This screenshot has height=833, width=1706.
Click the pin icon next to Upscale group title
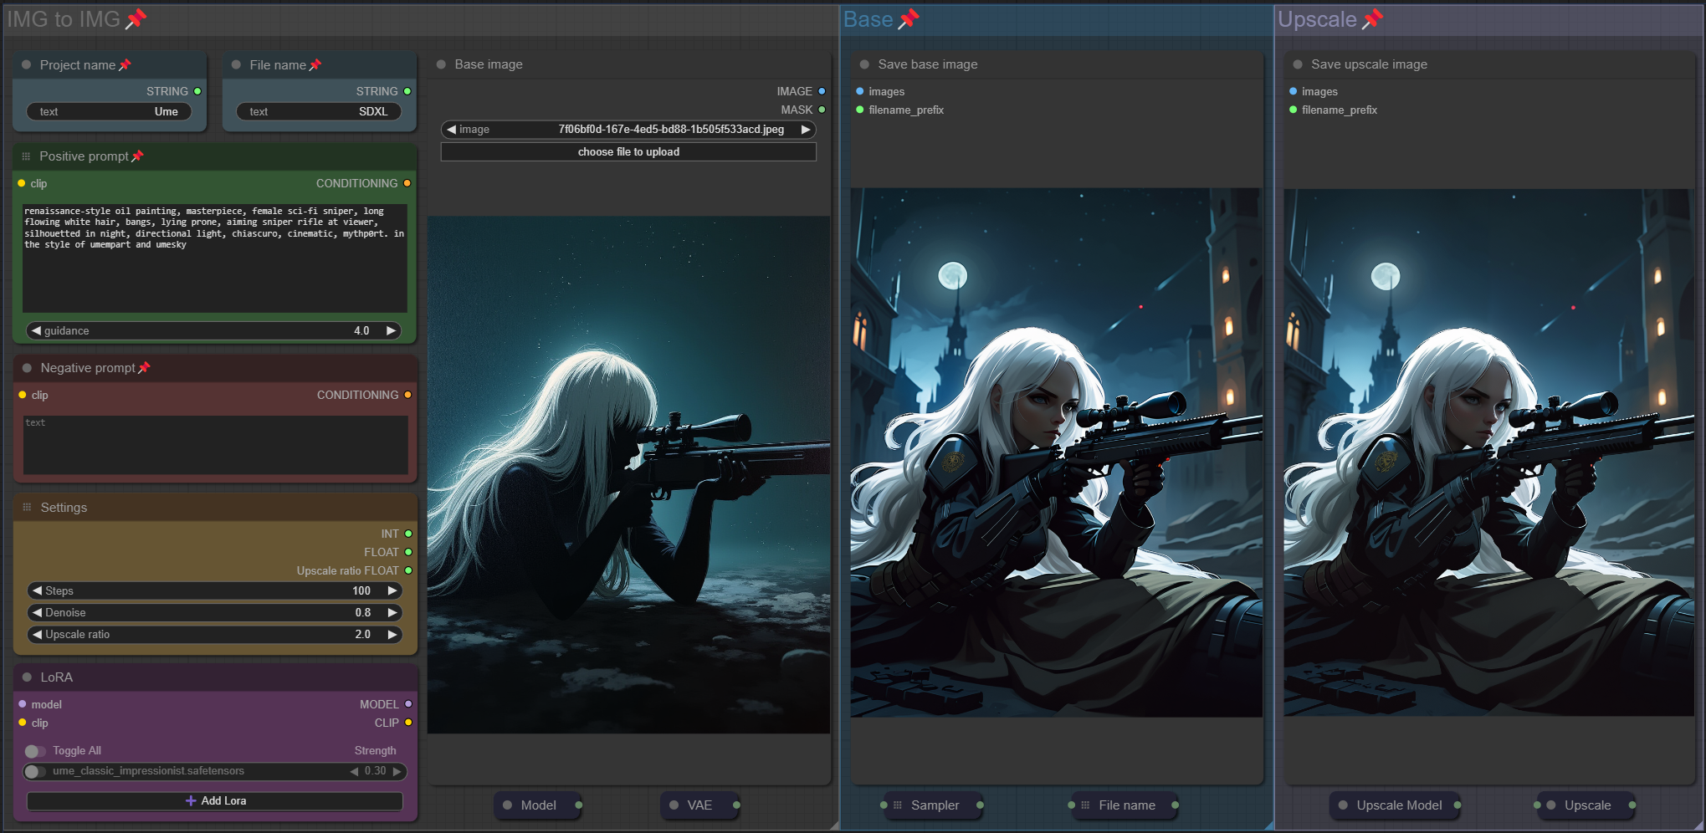(1372, 19)
